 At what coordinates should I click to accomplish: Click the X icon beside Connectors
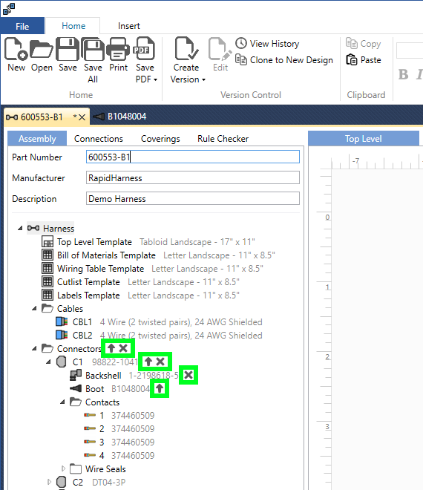(123, 348)
